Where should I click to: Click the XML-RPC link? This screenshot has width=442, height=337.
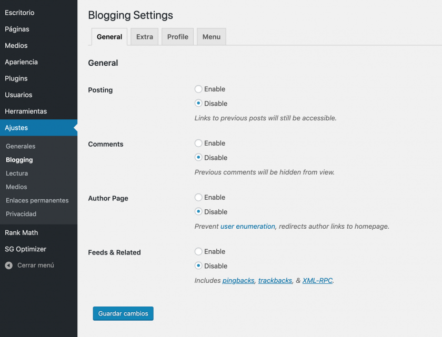click(317, 281)
